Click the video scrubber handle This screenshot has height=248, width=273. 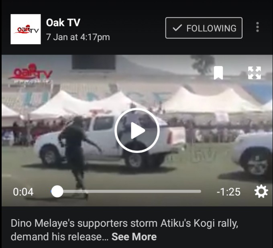coord(57,191)
